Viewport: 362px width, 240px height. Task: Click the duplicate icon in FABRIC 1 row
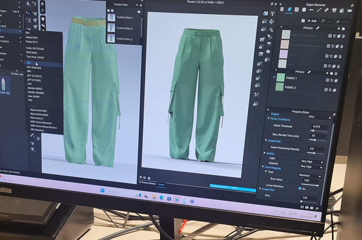point(336,81)
